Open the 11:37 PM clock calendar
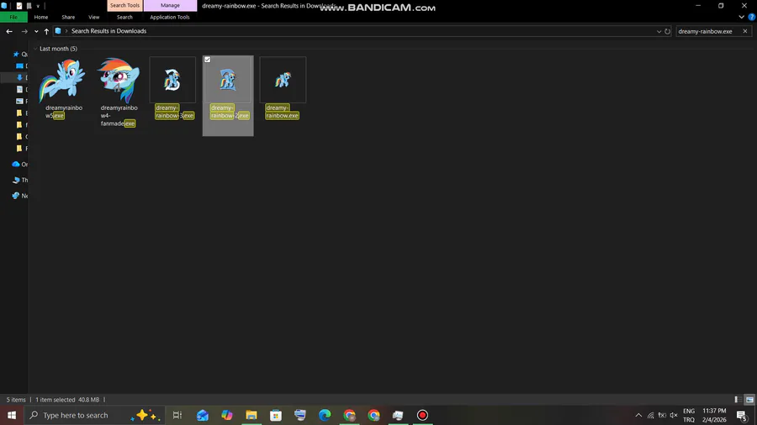The image size is (757, 425). (x=714, y=416)
